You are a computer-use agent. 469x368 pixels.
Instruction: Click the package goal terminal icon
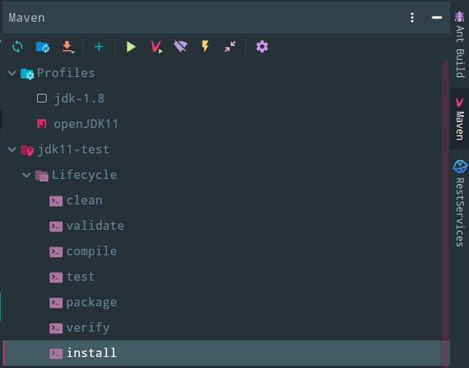tap(56, 303)
